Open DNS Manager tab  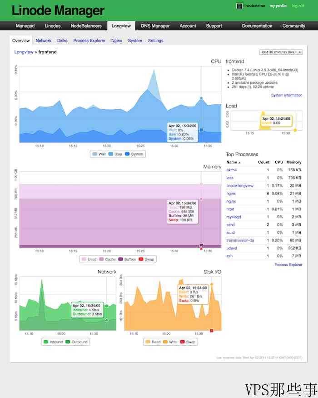click(155, 26)
